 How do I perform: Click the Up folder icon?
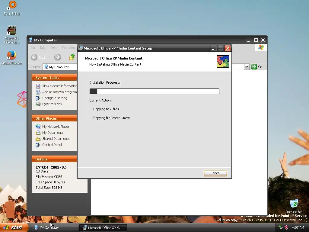click(72, 57)
